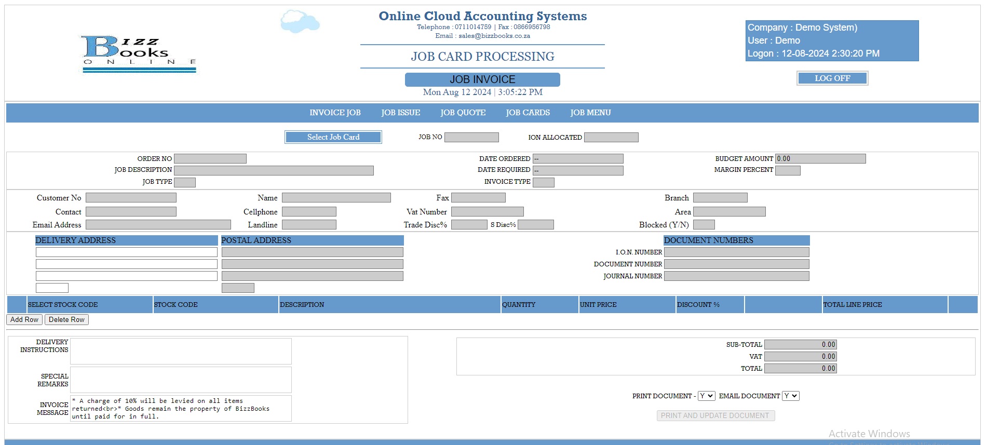Screen dimensions: 986x445
Task: Click PRINT AND UPDATE DOCUMENT button
Action: [x=715, y=416]
